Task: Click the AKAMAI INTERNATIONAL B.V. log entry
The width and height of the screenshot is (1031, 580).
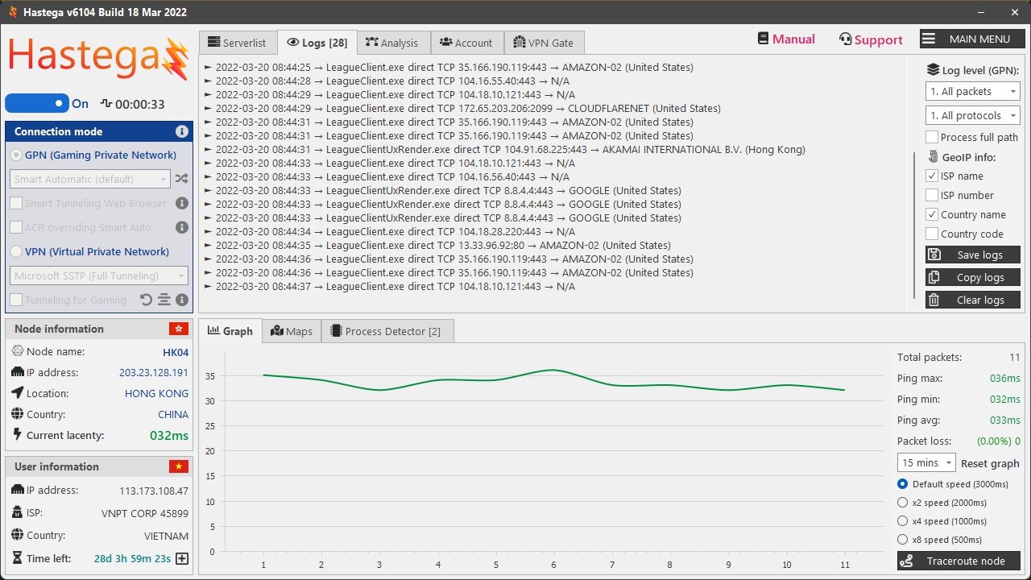Action: click(504, 149)
